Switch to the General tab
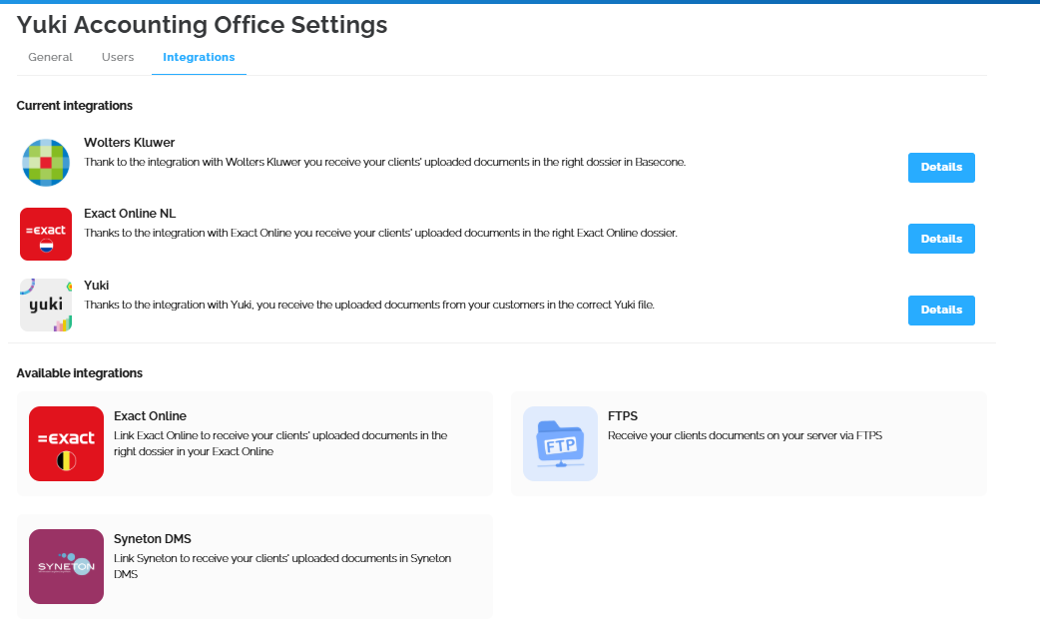This screenshot has width=1040, height=635. point(51,57)
